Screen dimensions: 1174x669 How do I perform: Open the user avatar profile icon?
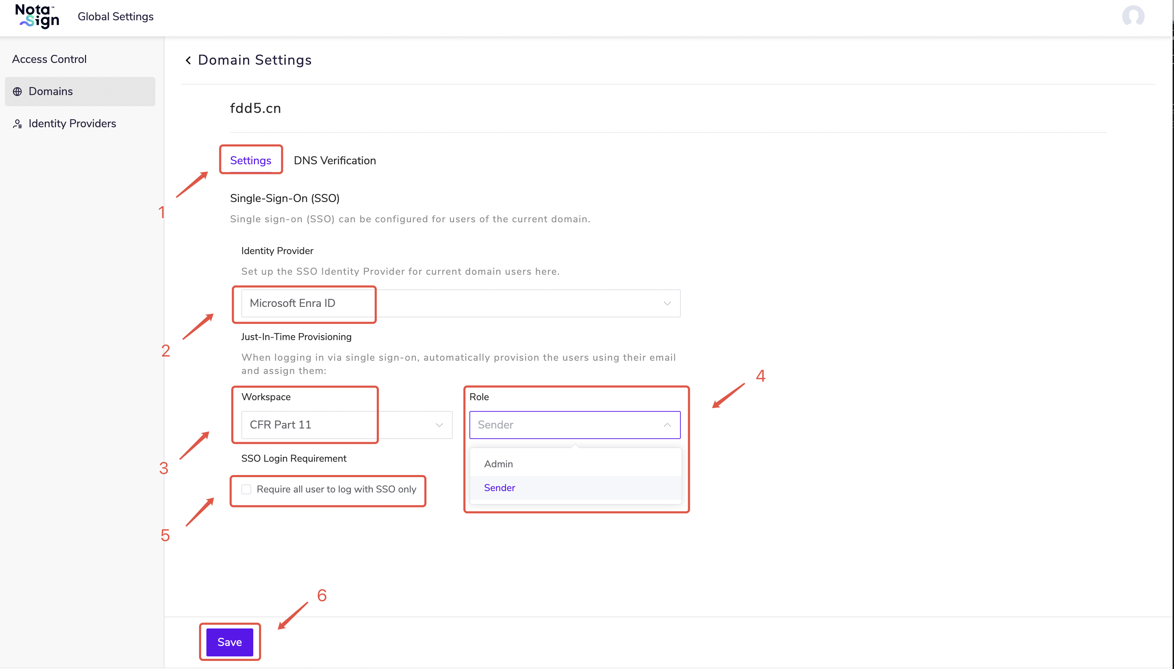pos(1133,16)
